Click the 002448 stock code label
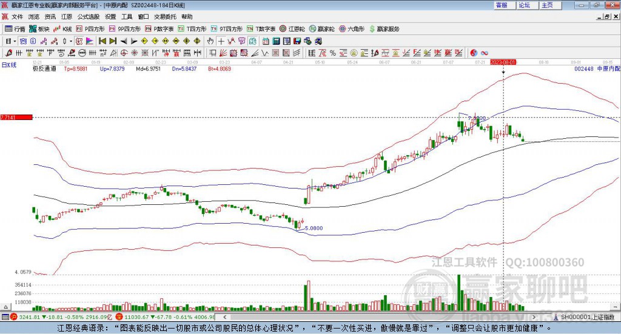The height and width of the screenshot is (334, 621). click(584, 68)
